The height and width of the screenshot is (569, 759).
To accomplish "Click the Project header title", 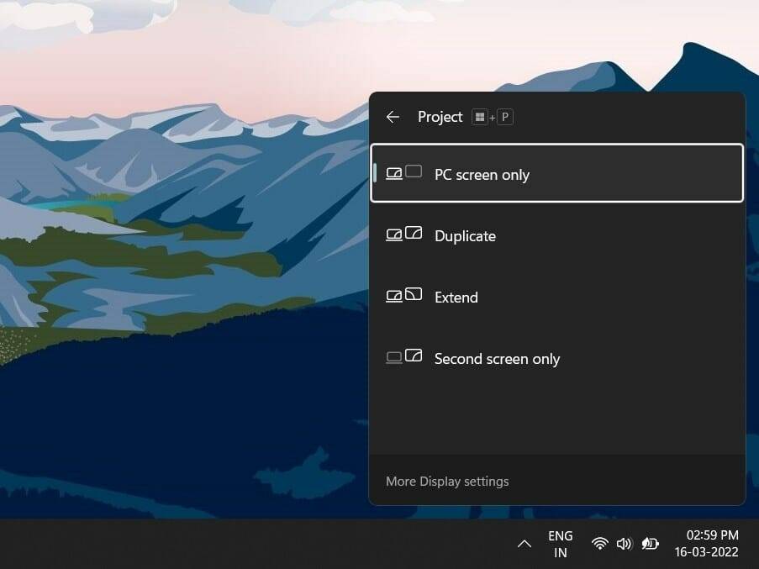I will click(x=440, y=117).
